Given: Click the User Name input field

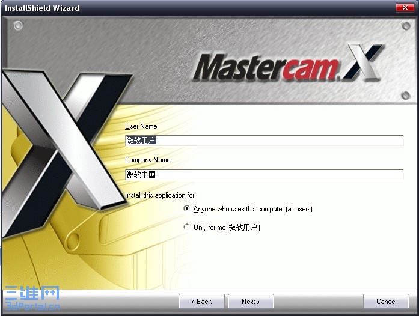Looking at the screenshot, I should pos(265,141).
